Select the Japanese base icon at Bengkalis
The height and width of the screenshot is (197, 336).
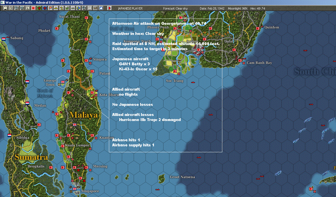pos(51,167)
